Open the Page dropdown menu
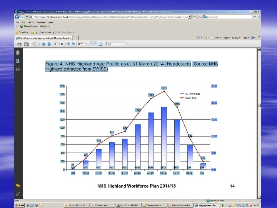The image size is (277, 208). tap(226, 38)
